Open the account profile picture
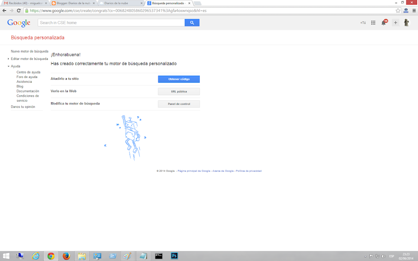Viewport: 418px width, 261px height. point(406,23)
